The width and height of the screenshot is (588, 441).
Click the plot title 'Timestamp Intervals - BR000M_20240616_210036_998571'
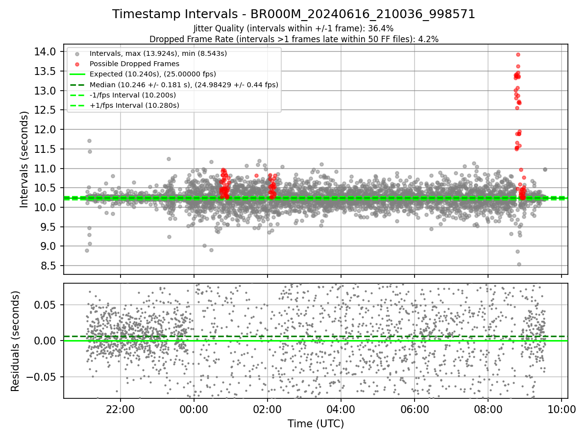[x=294, y=14]
